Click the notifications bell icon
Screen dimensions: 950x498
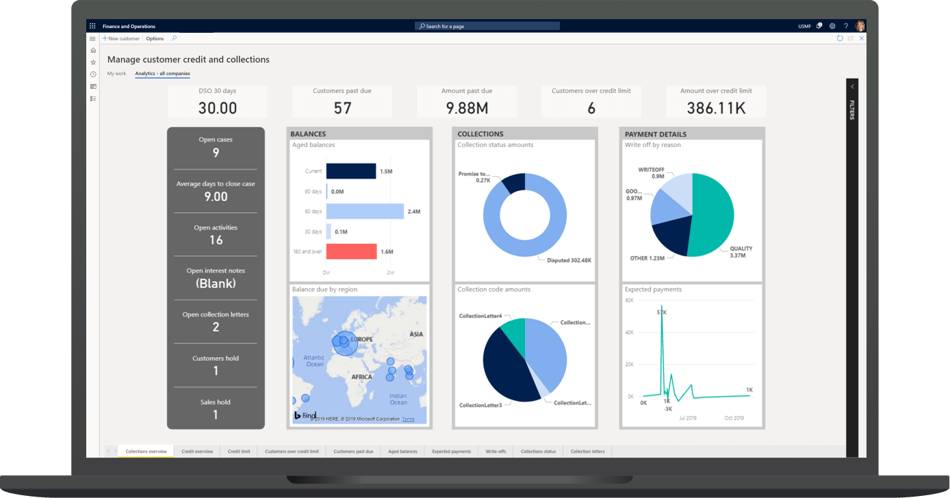pyautogui.click(x=819, y=26)
